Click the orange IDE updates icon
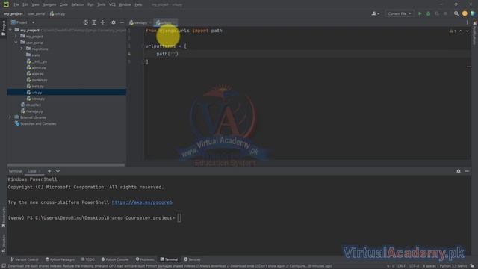Screen dimensions: 478x269 point(465,13)
